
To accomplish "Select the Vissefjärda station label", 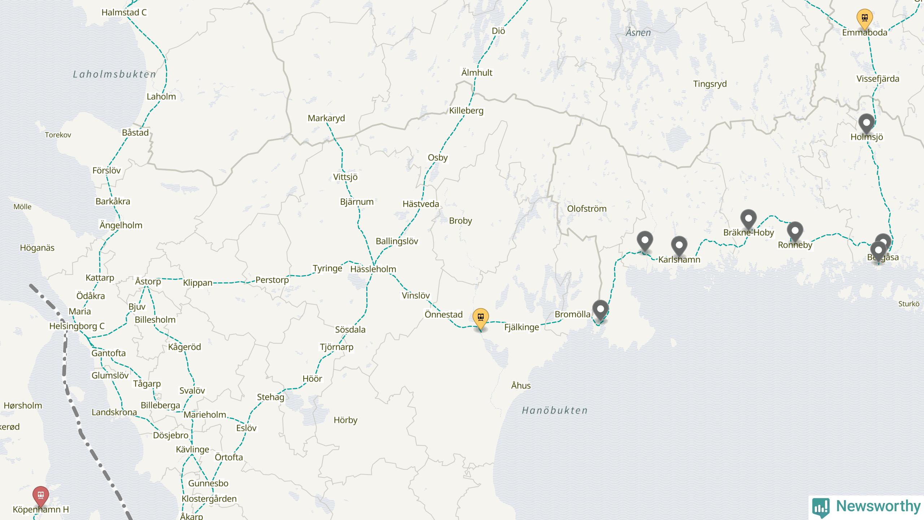I will coord(878,79).
